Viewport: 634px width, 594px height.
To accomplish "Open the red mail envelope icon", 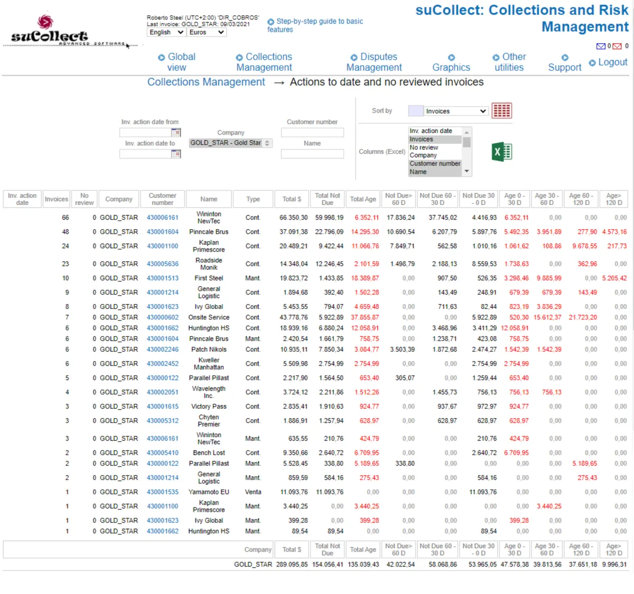I will [617, 46].
